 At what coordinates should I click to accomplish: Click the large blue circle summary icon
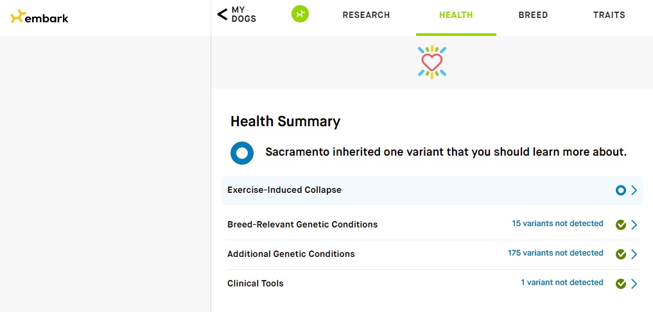pos(242,153)
